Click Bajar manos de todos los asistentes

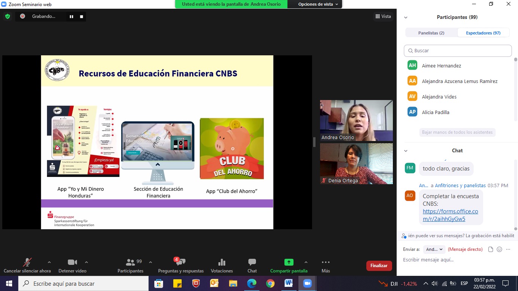tap(457, 132)
